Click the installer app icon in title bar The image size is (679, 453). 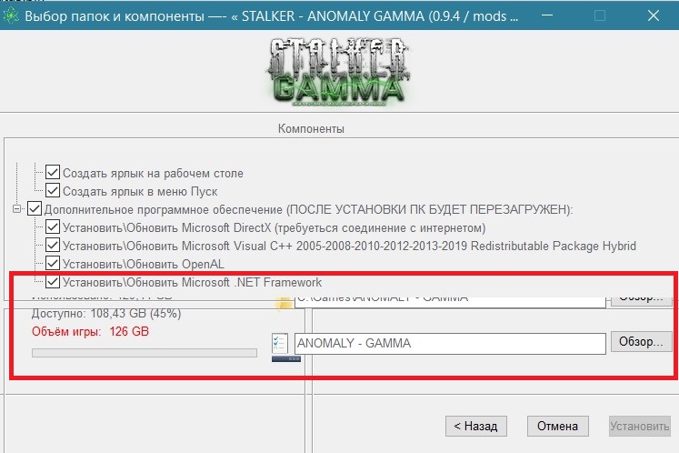(x=10, y=16)
